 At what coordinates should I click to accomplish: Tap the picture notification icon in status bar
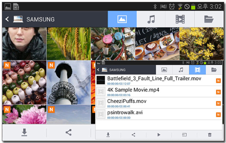(8, 7)
